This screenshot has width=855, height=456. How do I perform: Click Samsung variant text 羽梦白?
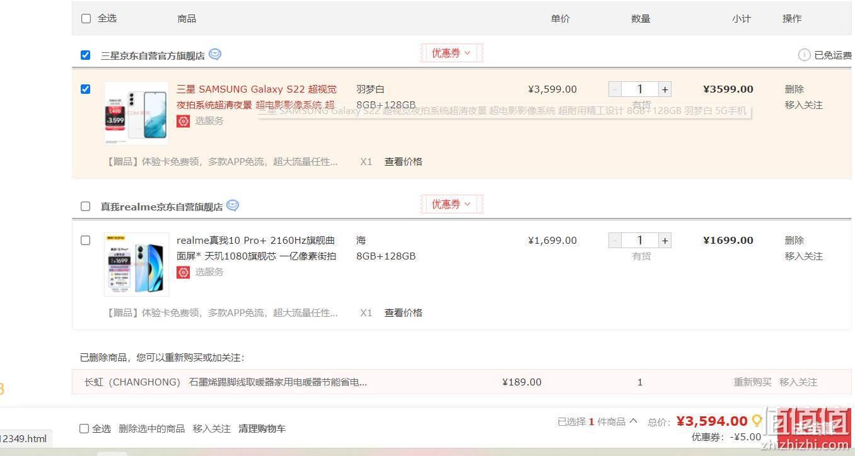370,89
